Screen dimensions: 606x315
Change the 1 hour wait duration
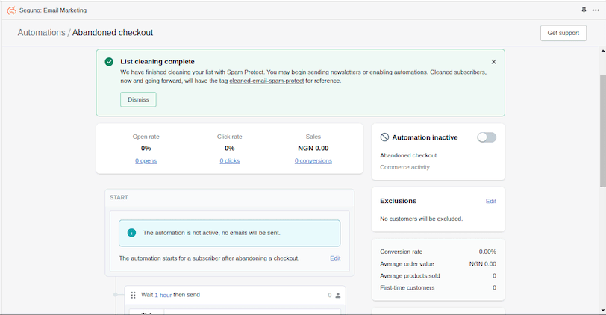coord(163,295)
